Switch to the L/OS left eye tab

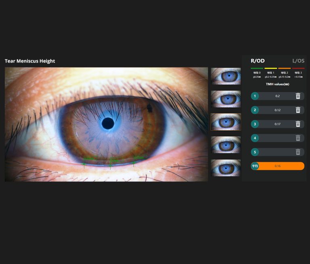pyautogui.click(x=298, y=61)
